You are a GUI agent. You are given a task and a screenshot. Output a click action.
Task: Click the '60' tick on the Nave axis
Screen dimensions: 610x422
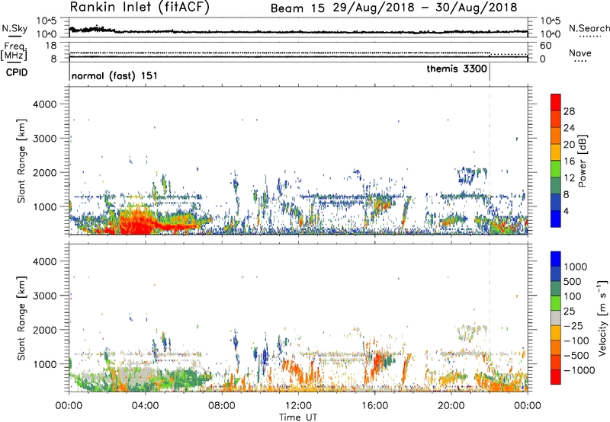(545, 46)
